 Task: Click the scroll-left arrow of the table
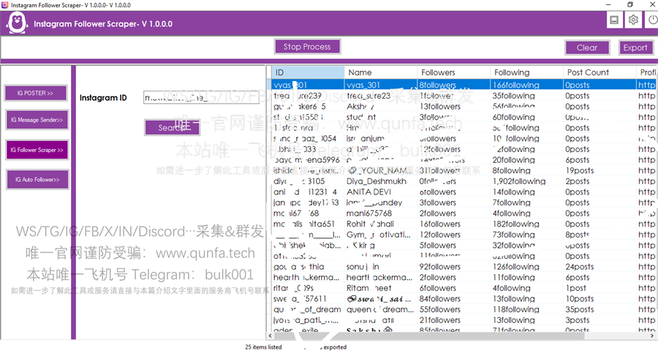pyautogui.click(x=270, y=335)
